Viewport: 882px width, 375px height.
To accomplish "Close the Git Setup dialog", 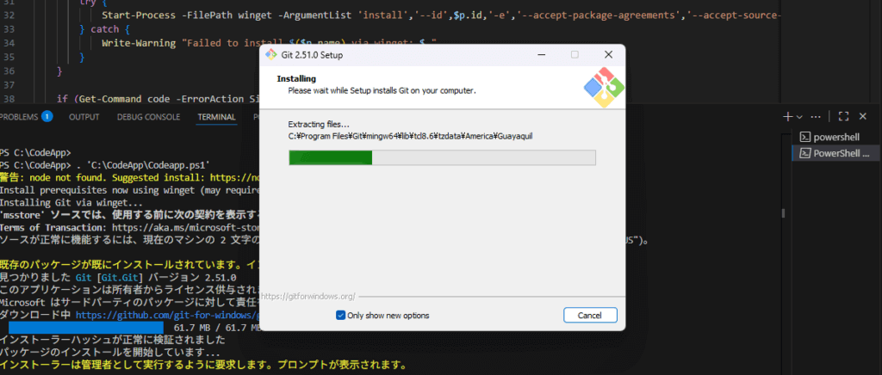I will 608,55.
